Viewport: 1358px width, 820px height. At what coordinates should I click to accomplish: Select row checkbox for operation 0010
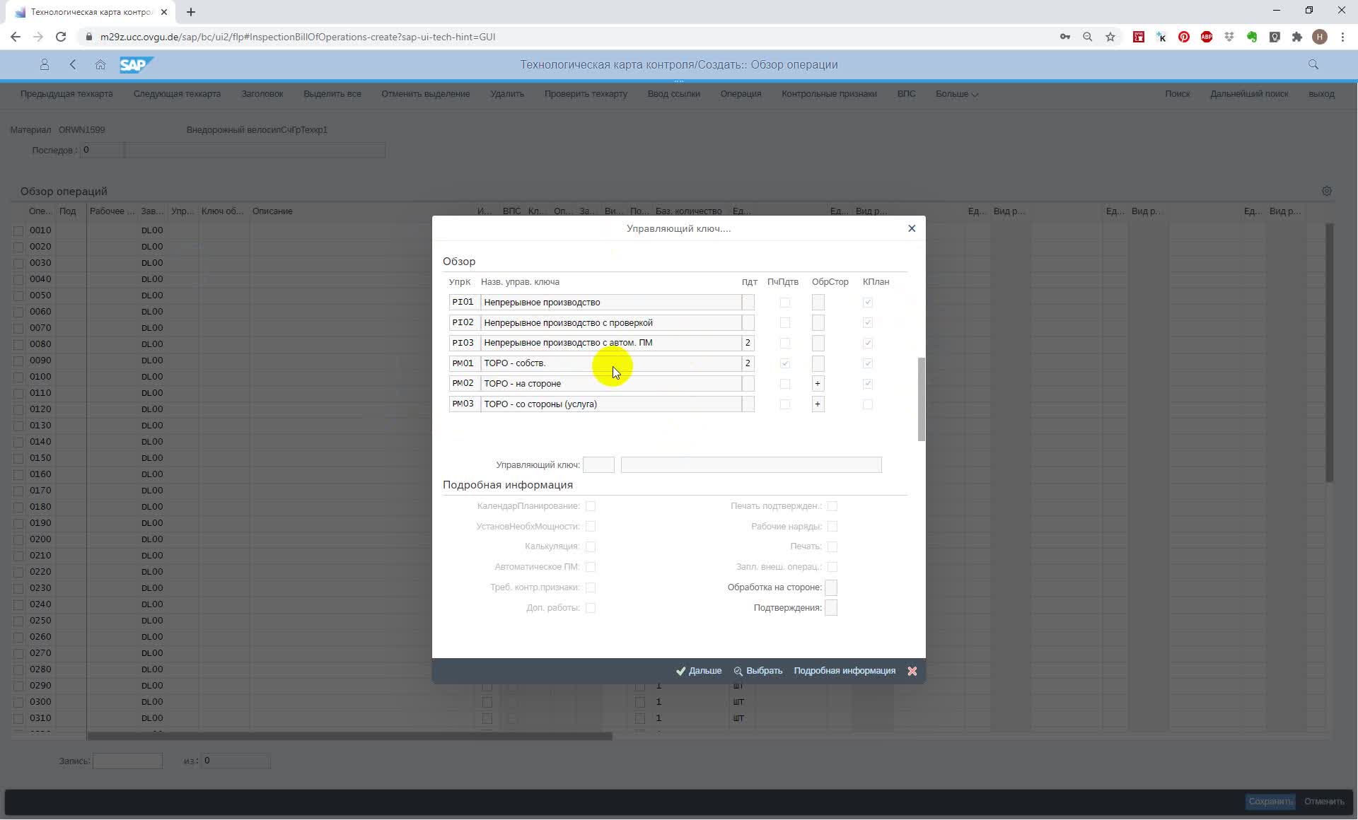(x=18, y=230)
